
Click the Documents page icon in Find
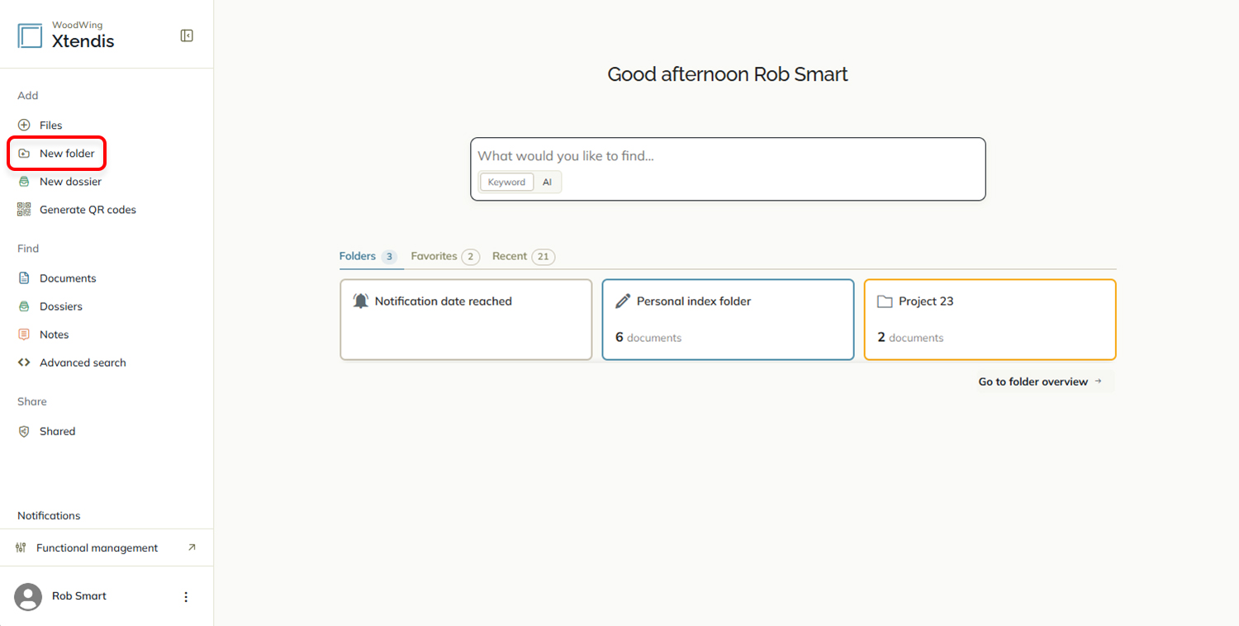(x=24, y=278)
